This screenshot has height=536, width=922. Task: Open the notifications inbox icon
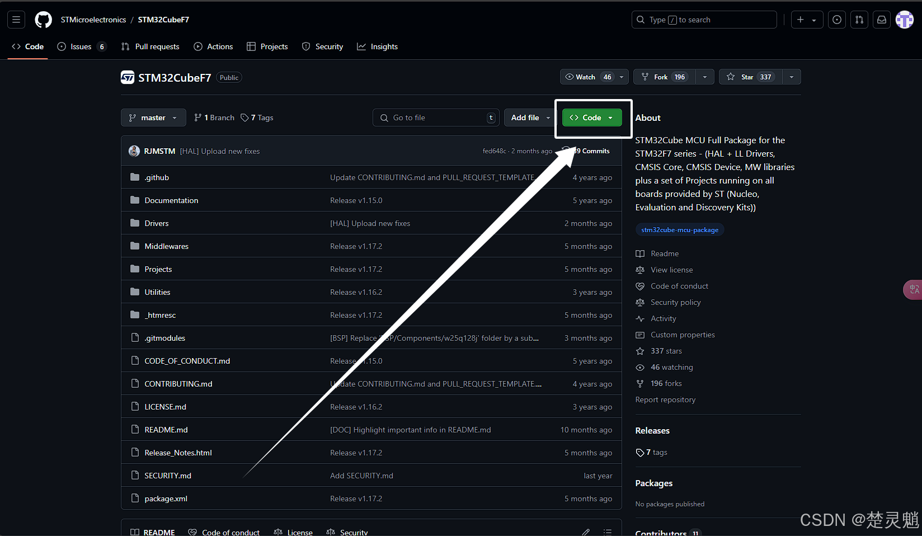(x=882, y=20)
